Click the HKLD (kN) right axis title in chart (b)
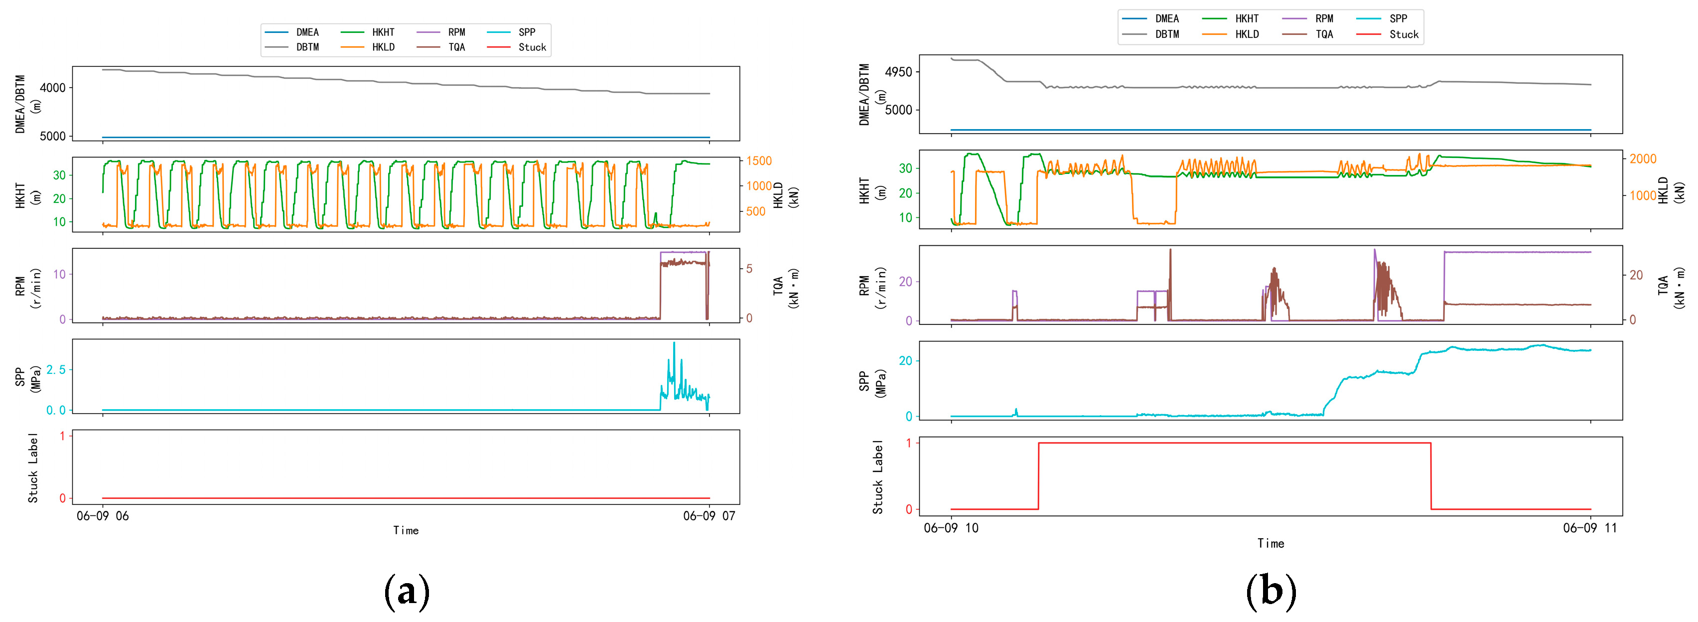This screenshot has width=1698, height=622. tap(1671, 190)
